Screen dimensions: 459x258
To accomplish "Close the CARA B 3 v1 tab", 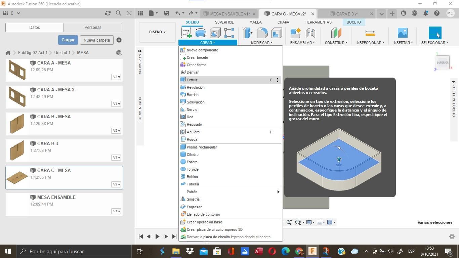I will coord(371,14).
